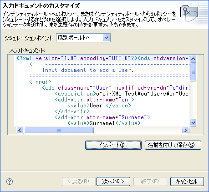The image size is (209, 192).
Task: Click the XML declaration line in editor
Action: coord(103,58)
